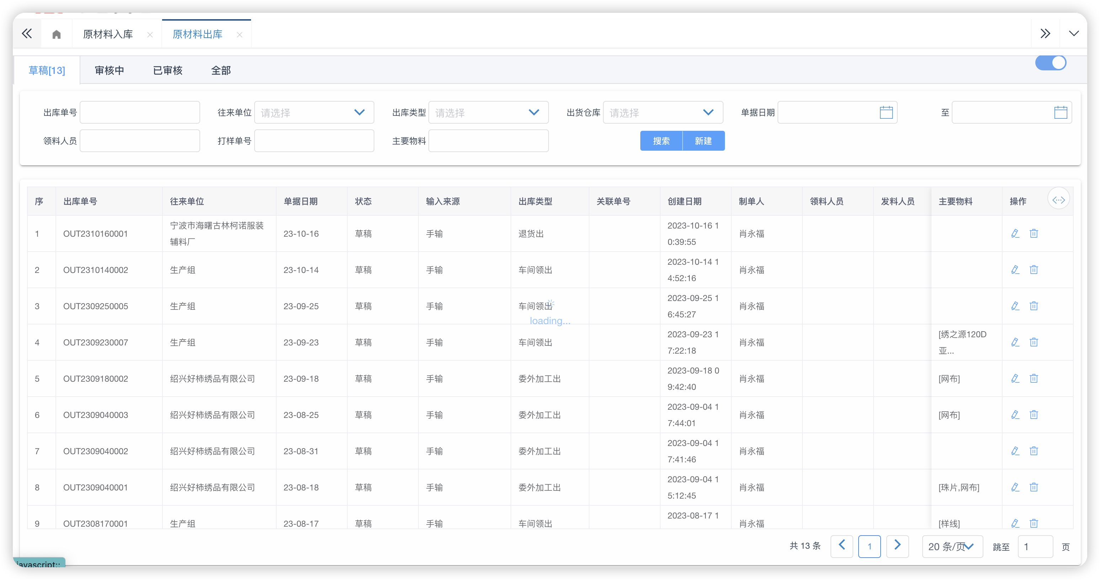Open the 往来单位 dropdown
This screenshot has width=1100, height=580.
[314, 113]
